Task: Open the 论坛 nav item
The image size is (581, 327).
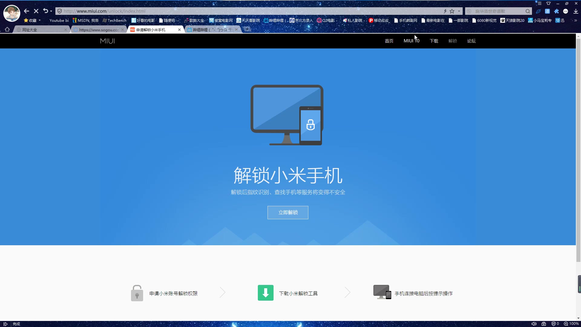Action: tap(471, 41)
